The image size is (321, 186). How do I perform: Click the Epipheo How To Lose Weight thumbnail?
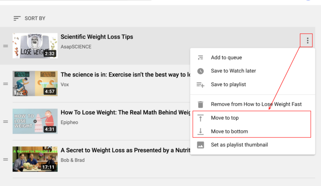[x=35, y=121]
